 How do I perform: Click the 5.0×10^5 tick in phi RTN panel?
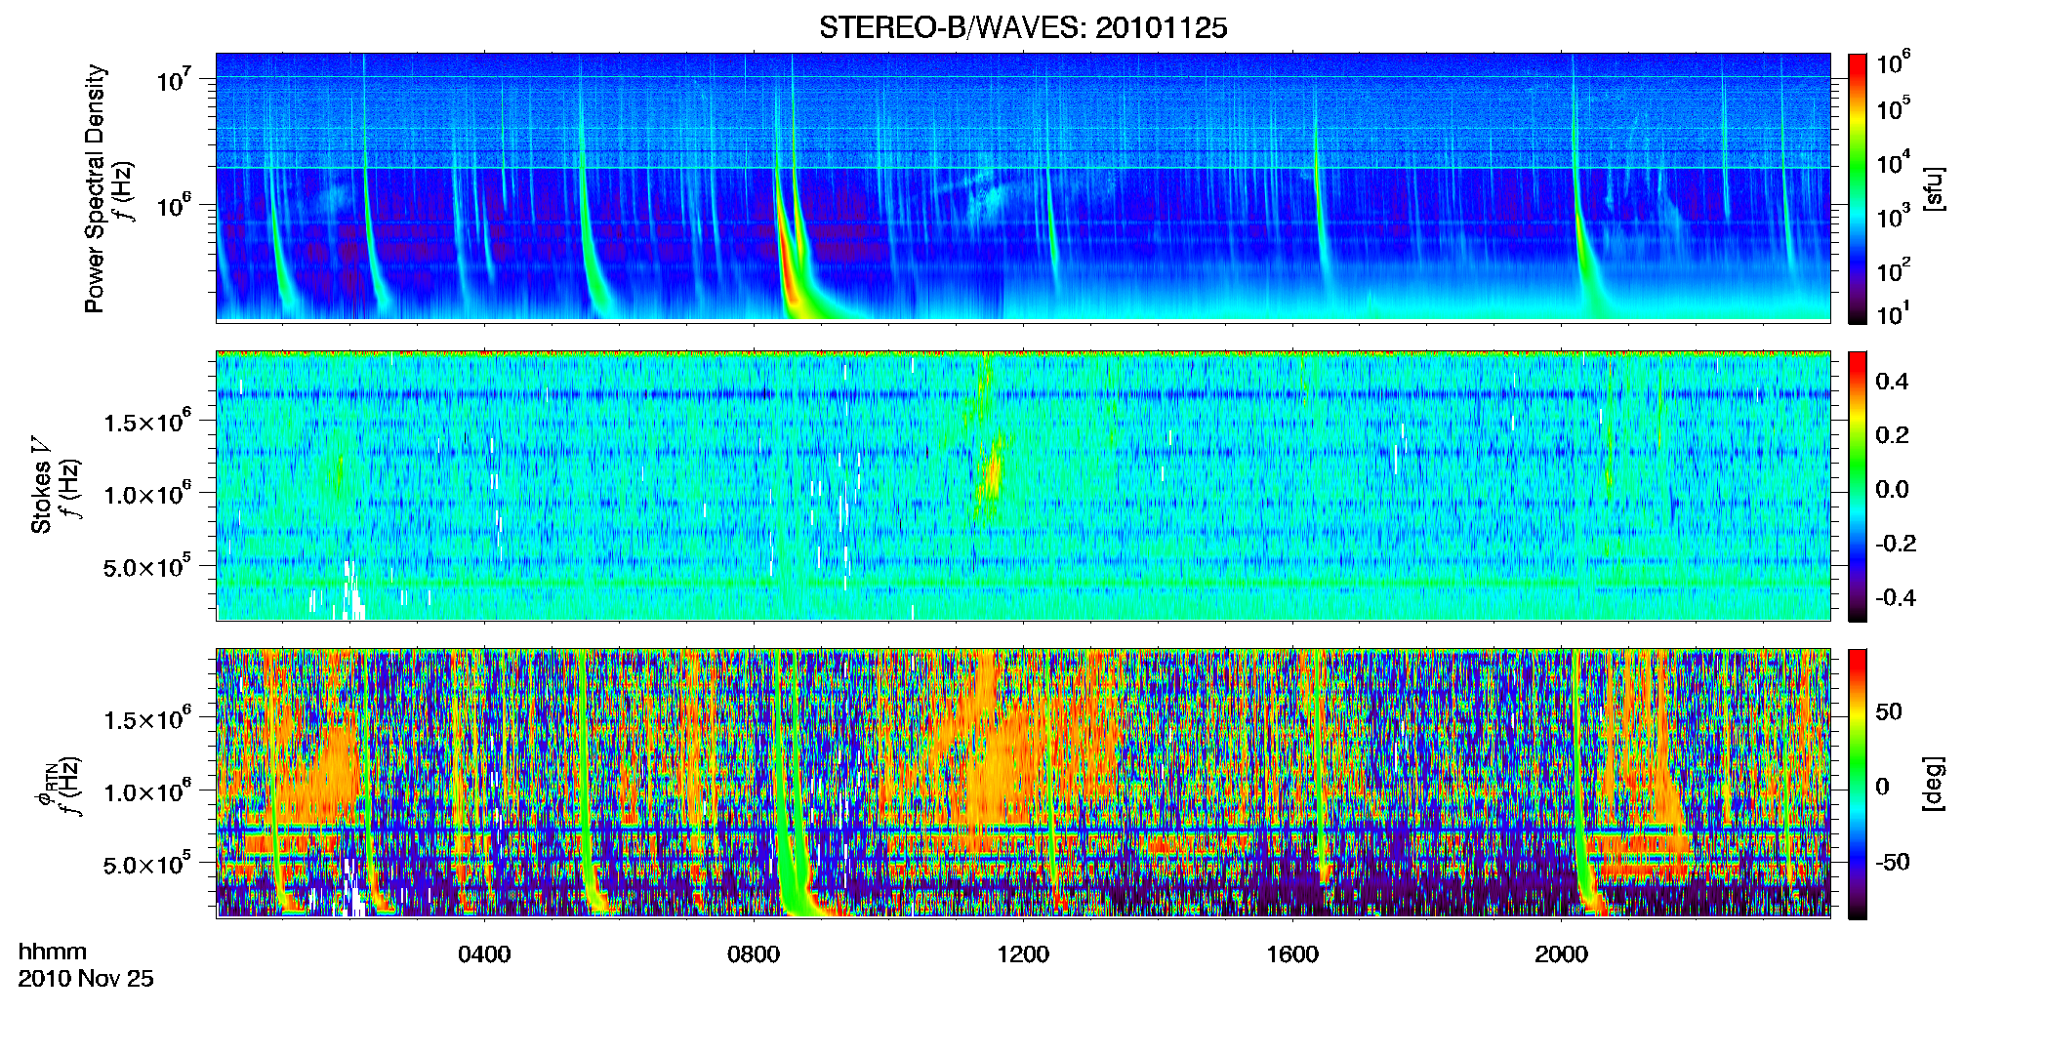[x=147, y=865]
